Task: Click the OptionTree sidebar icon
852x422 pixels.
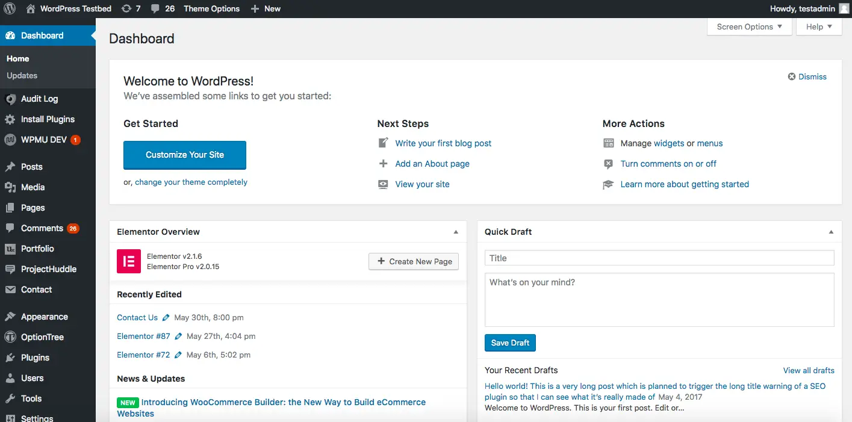Action: (x=10, y=337)
